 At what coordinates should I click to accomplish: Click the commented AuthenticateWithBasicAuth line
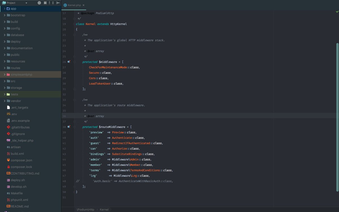125,181
